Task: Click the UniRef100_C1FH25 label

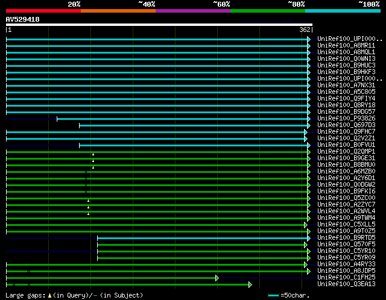Action: click(346, 278)
